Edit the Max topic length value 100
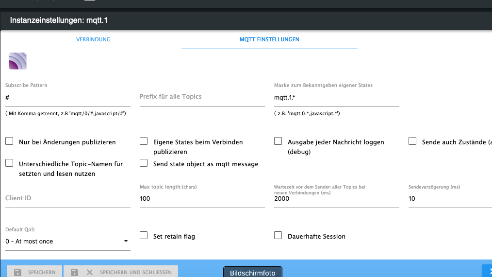Image resolution: width=492 pixels, height=277 pixels. click(x=202, y=199)
